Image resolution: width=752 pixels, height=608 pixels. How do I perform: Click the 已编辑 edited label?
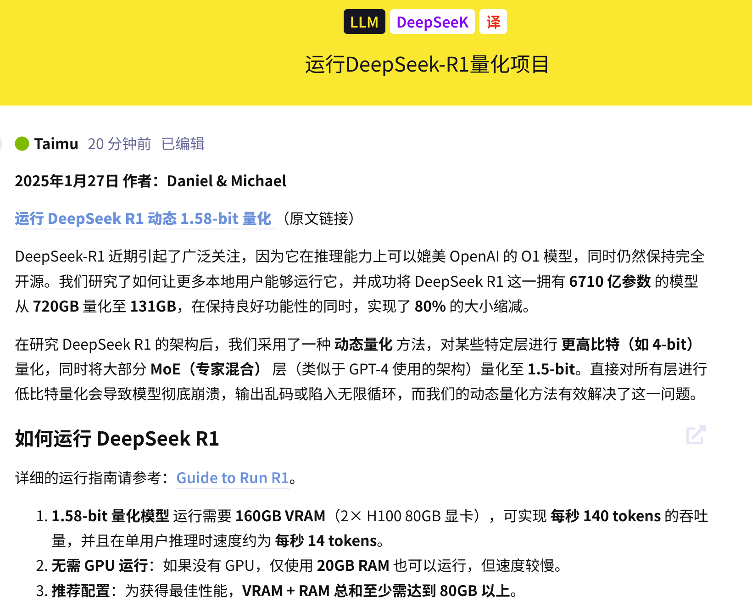pyautogui.click(x=183, y=144)
